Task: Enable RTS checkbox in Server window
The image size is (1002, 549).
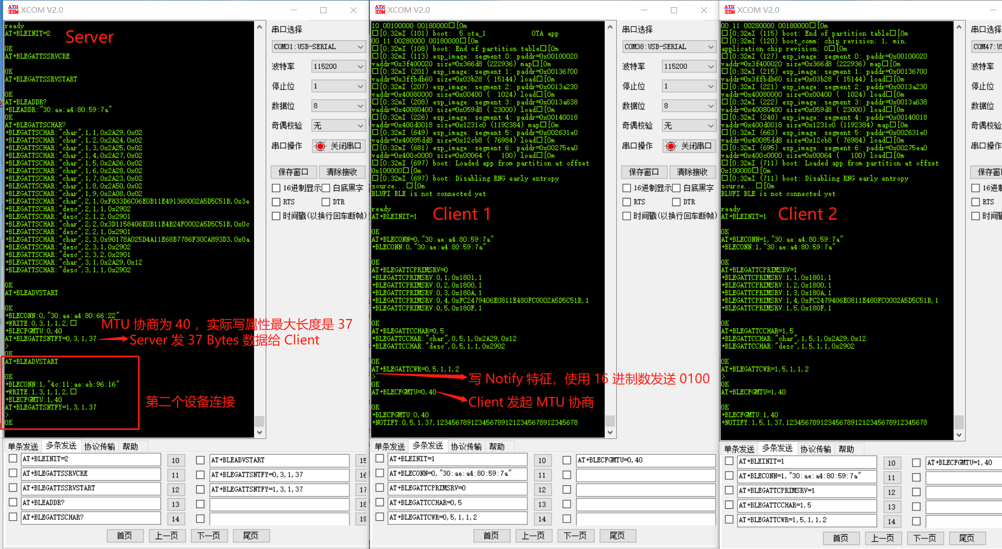Action: tap(276, 202)
